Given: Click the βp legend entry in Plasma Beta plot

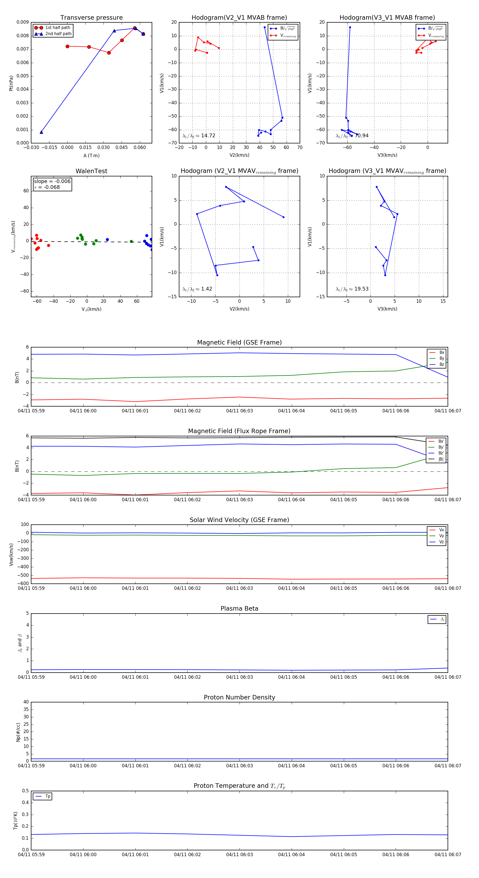Looking at the screenshot, I should coord(437,619).
